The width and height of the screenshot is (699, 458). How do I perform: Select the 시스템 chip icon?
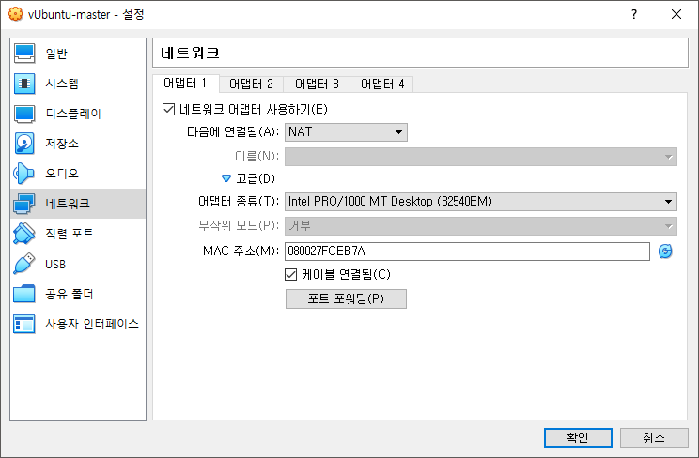[24, 84]
